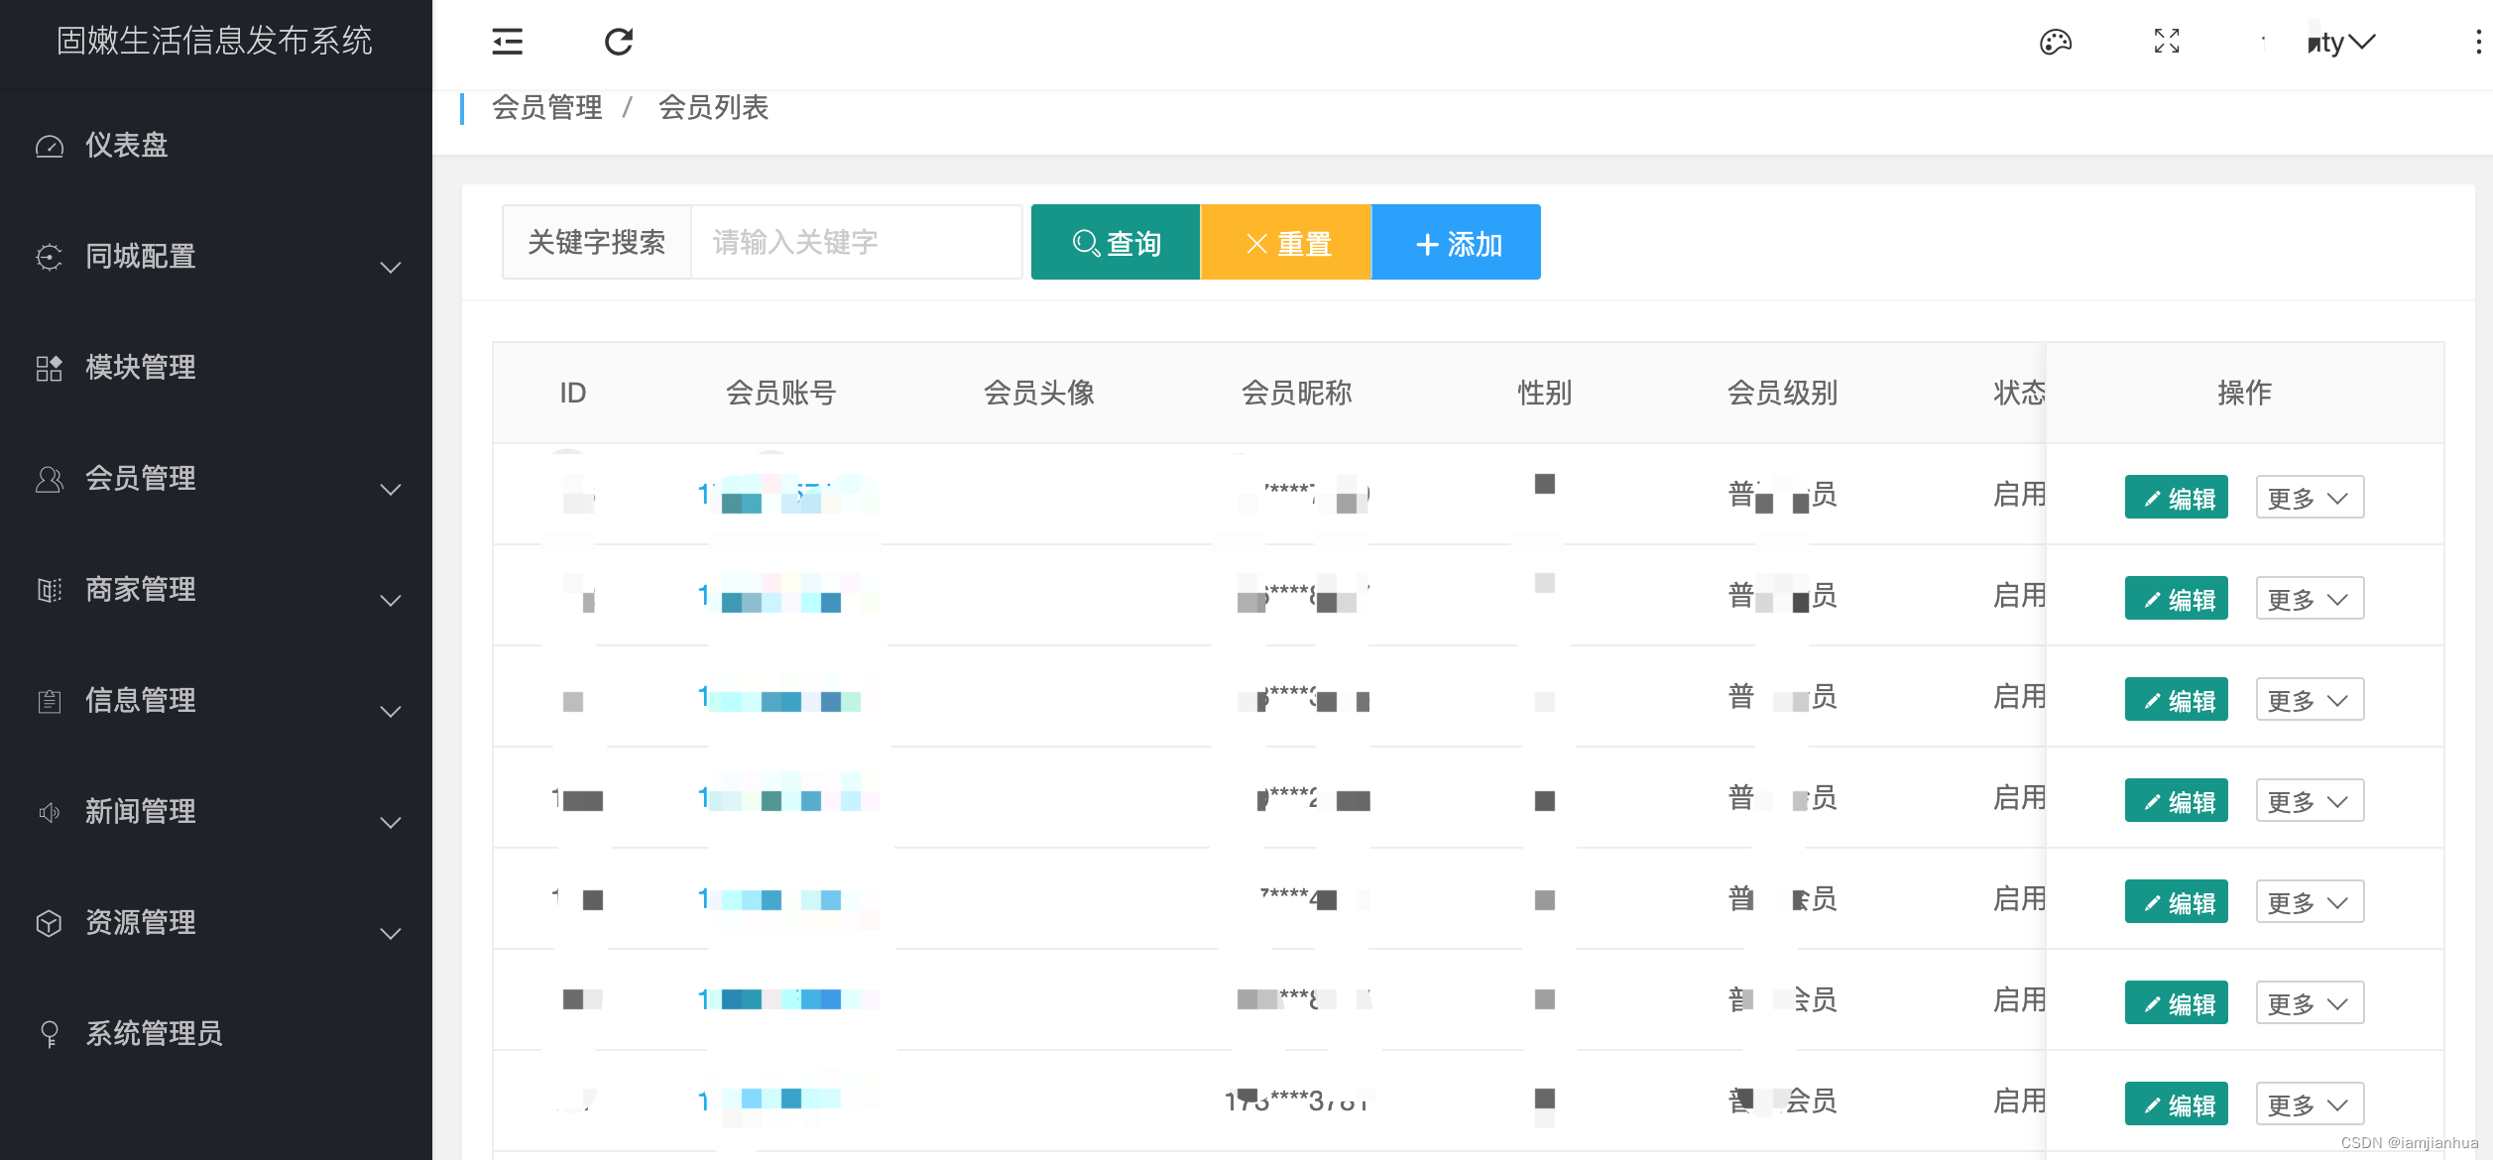Click the 系统管理员 lightbulb icon

[50, 1034]
